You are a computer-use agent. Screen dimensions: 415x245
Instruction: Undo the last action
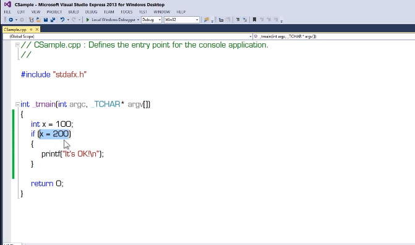pos(62,20)
